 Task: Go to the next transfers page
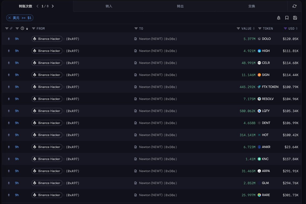53,6
